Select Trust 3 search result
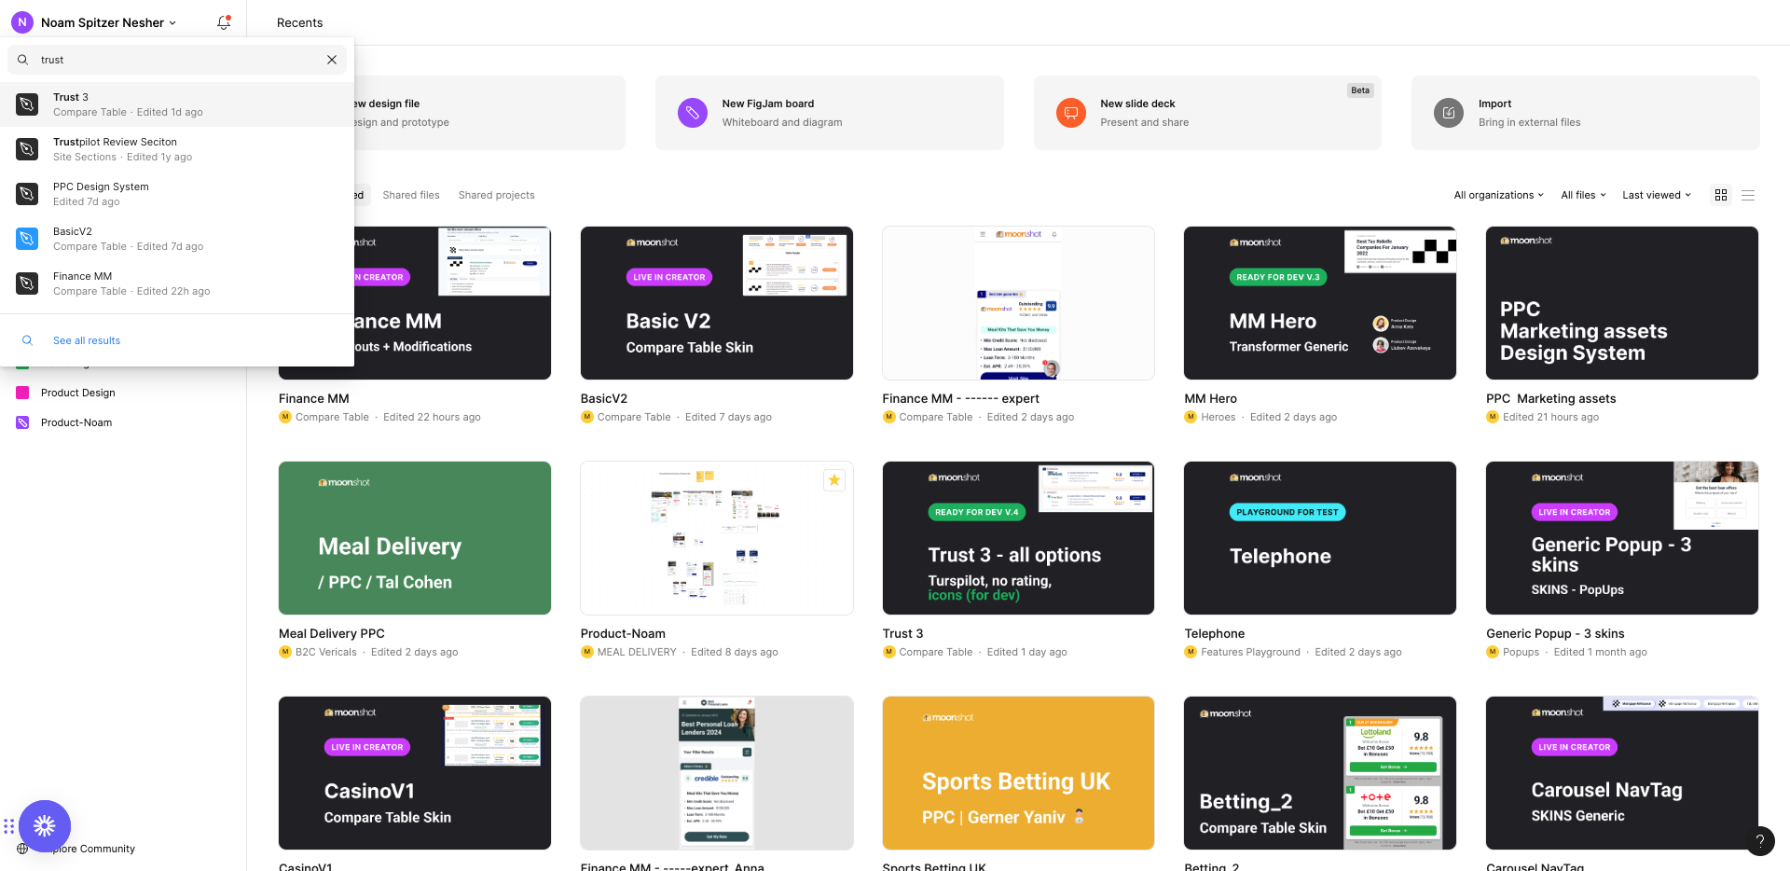Screen dimensions: 1790x871 (x=177, y=104)
